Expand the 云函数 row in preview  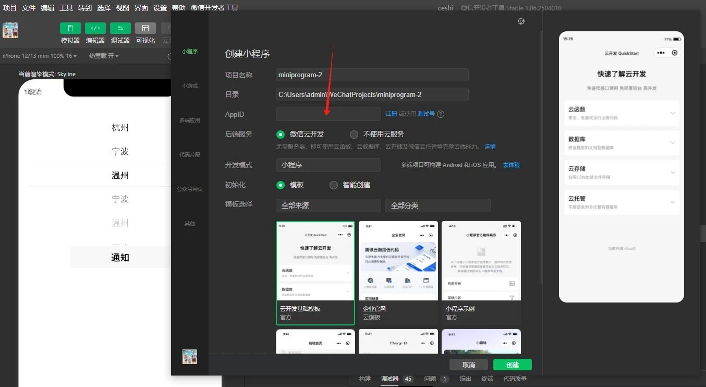(x=622, y=113)
